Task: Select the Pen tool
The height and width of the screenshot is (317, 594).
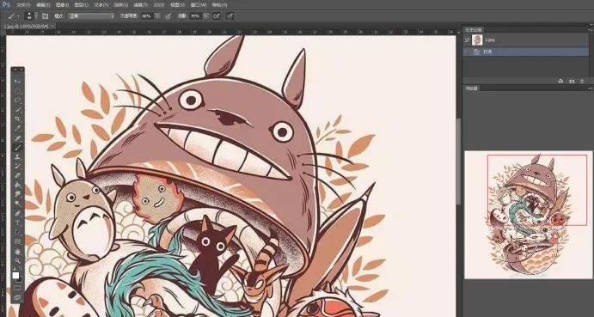Action: point(17,213)
